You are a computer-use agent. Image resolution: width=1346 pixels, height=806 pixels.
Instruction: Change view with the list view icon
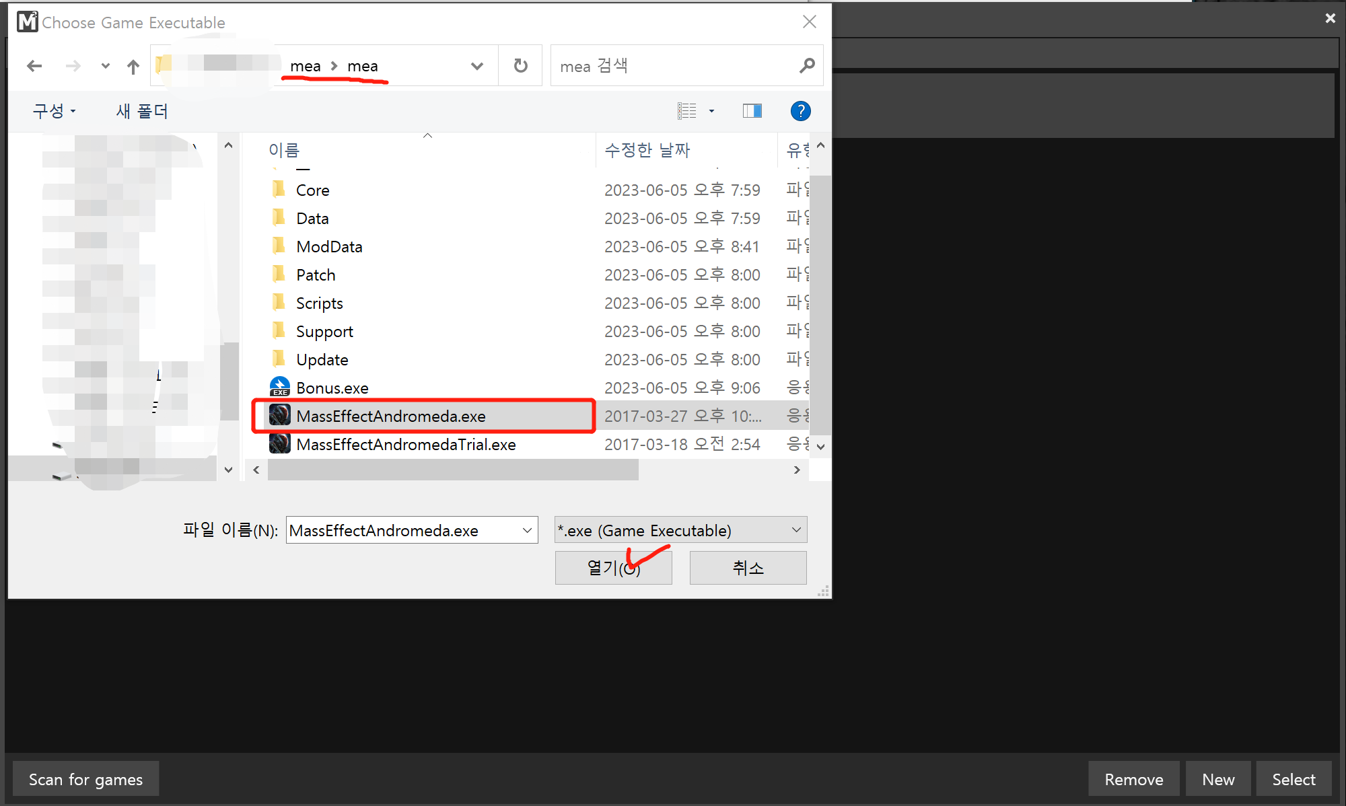(687, 111)
